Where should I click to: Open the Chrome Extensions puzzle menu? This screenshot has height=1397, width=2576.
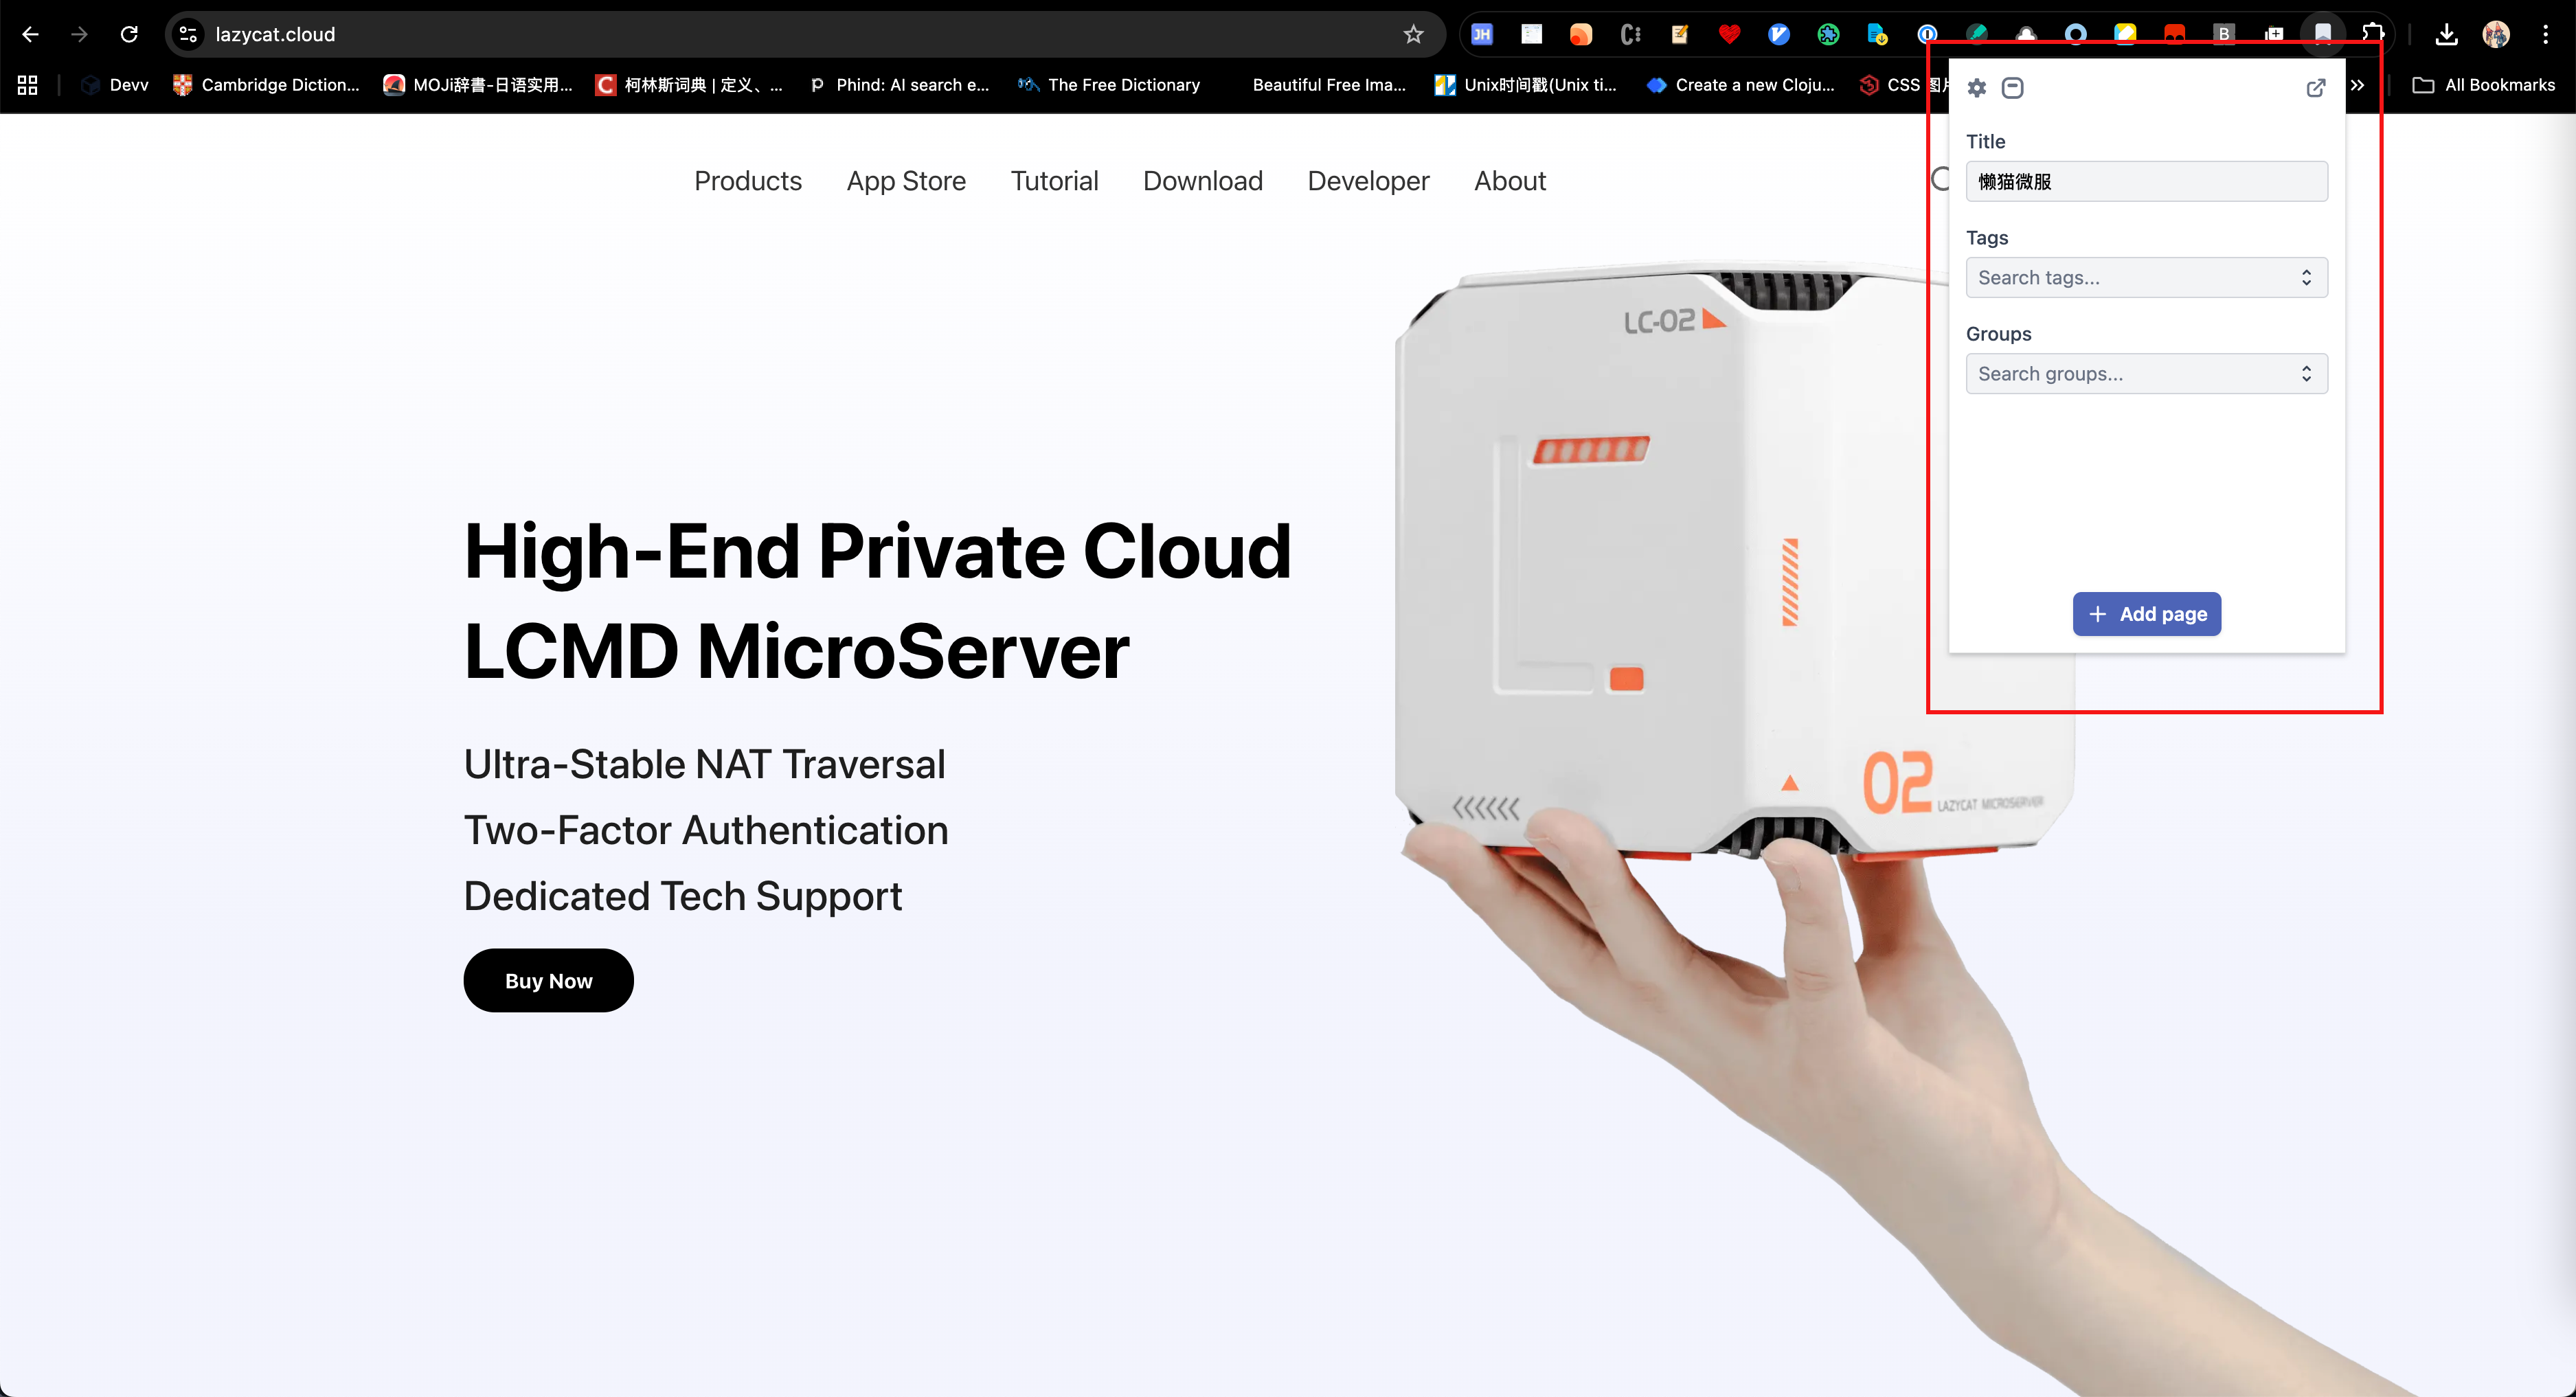pyautogui.click(x=2373, y=34)
